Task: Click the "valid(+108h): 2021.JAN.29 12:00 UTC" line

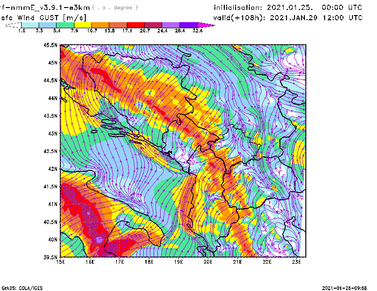Action: click(x=288, y=18)
